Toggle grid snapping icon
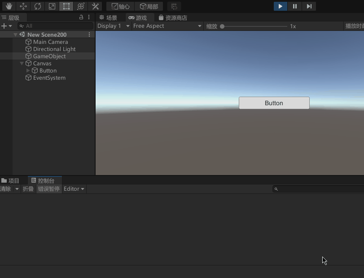The width and height of the screenshot is (364, 278). 174,6
